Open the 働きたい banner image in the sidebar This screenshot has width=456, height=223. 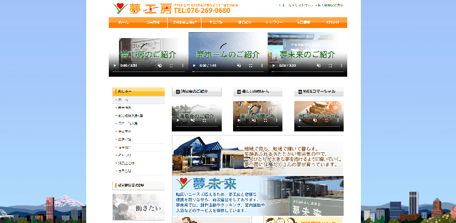tap(139, 207)
